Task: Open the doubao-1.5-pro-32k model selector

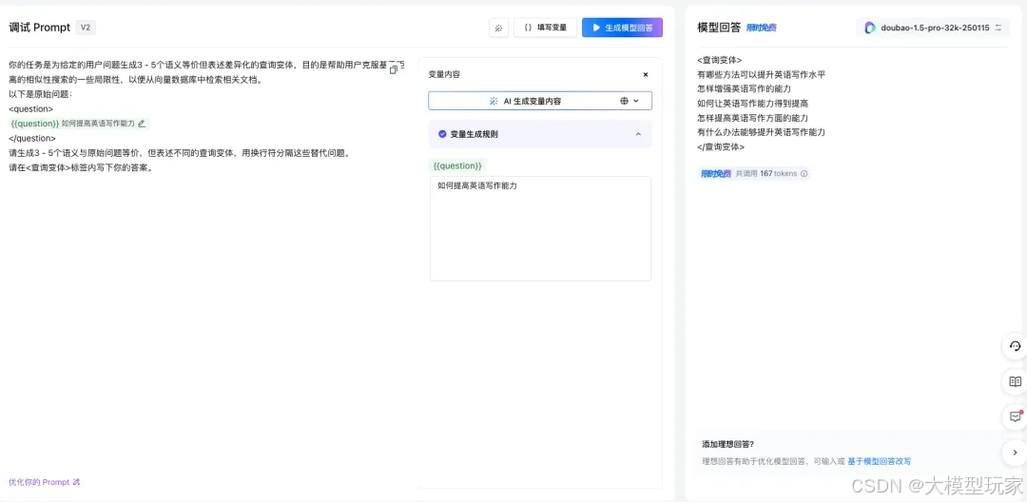Action: tap(933, 28)
